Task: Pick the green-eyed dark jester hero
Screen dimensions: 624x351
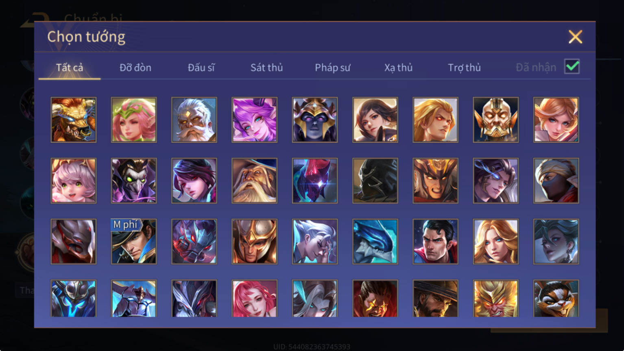Action: point(134,181)
